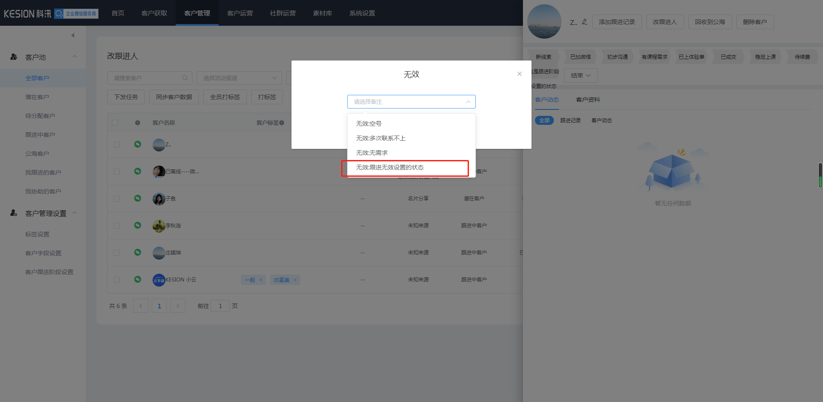Viewport: 823px width, 402px height.
Task: Click the 添加跟进记录 button
Action: tap(616, 22)
